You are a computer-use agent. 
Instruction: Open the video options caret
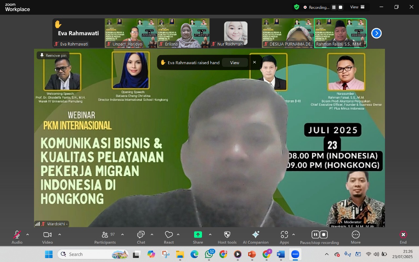click(60, 234)
